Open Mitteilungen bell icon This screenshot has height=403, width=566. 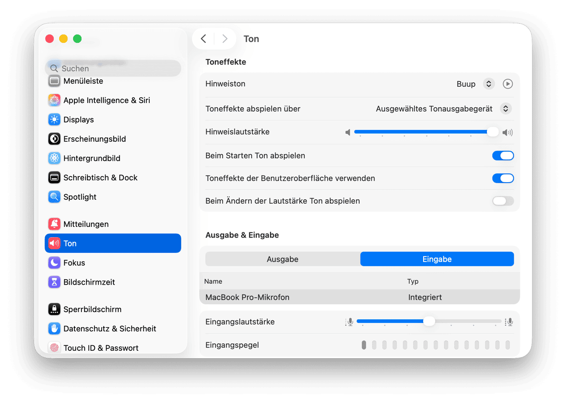point(54,224)
